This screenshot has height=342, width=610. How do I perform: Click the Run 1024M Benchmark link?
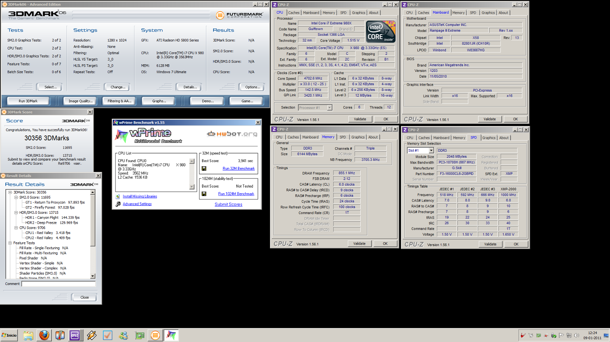coord(236,194)
